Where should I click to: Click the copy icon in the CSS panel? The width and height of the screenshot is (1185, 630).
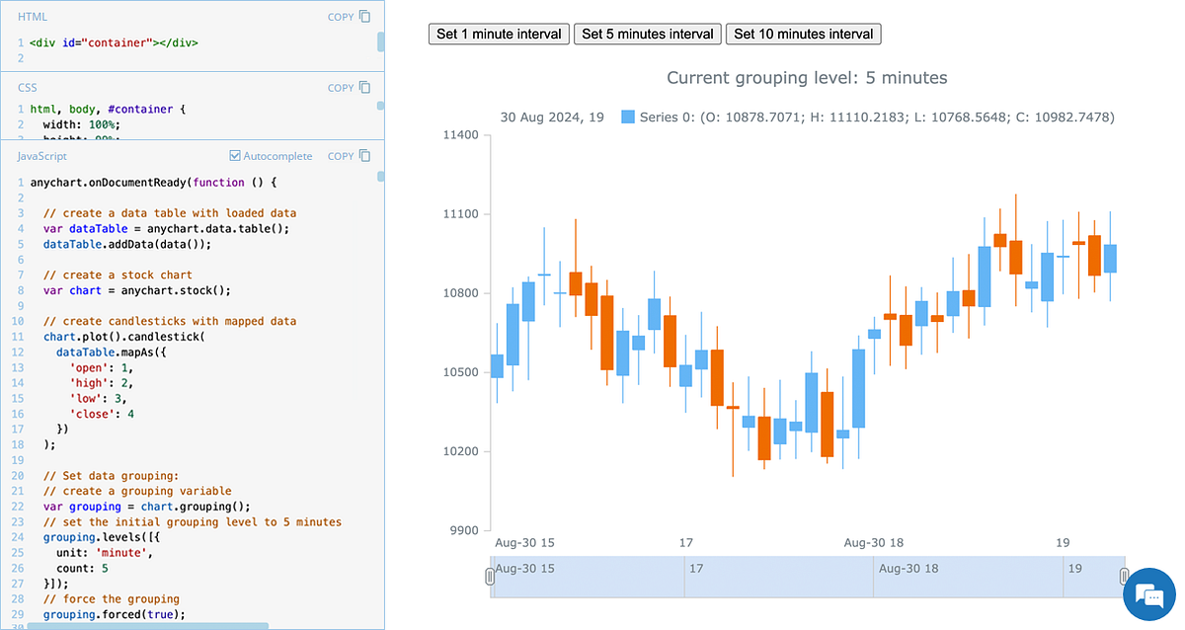(x=365, y=88)
